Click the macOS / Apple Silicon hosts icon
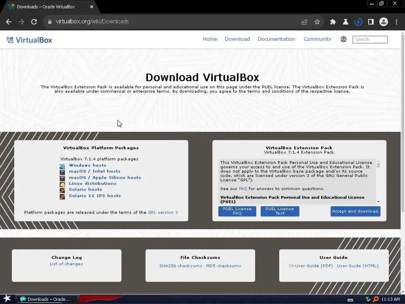Image resolution: width=405 pixels, height=304 pixels. click(x=62, y=178)
